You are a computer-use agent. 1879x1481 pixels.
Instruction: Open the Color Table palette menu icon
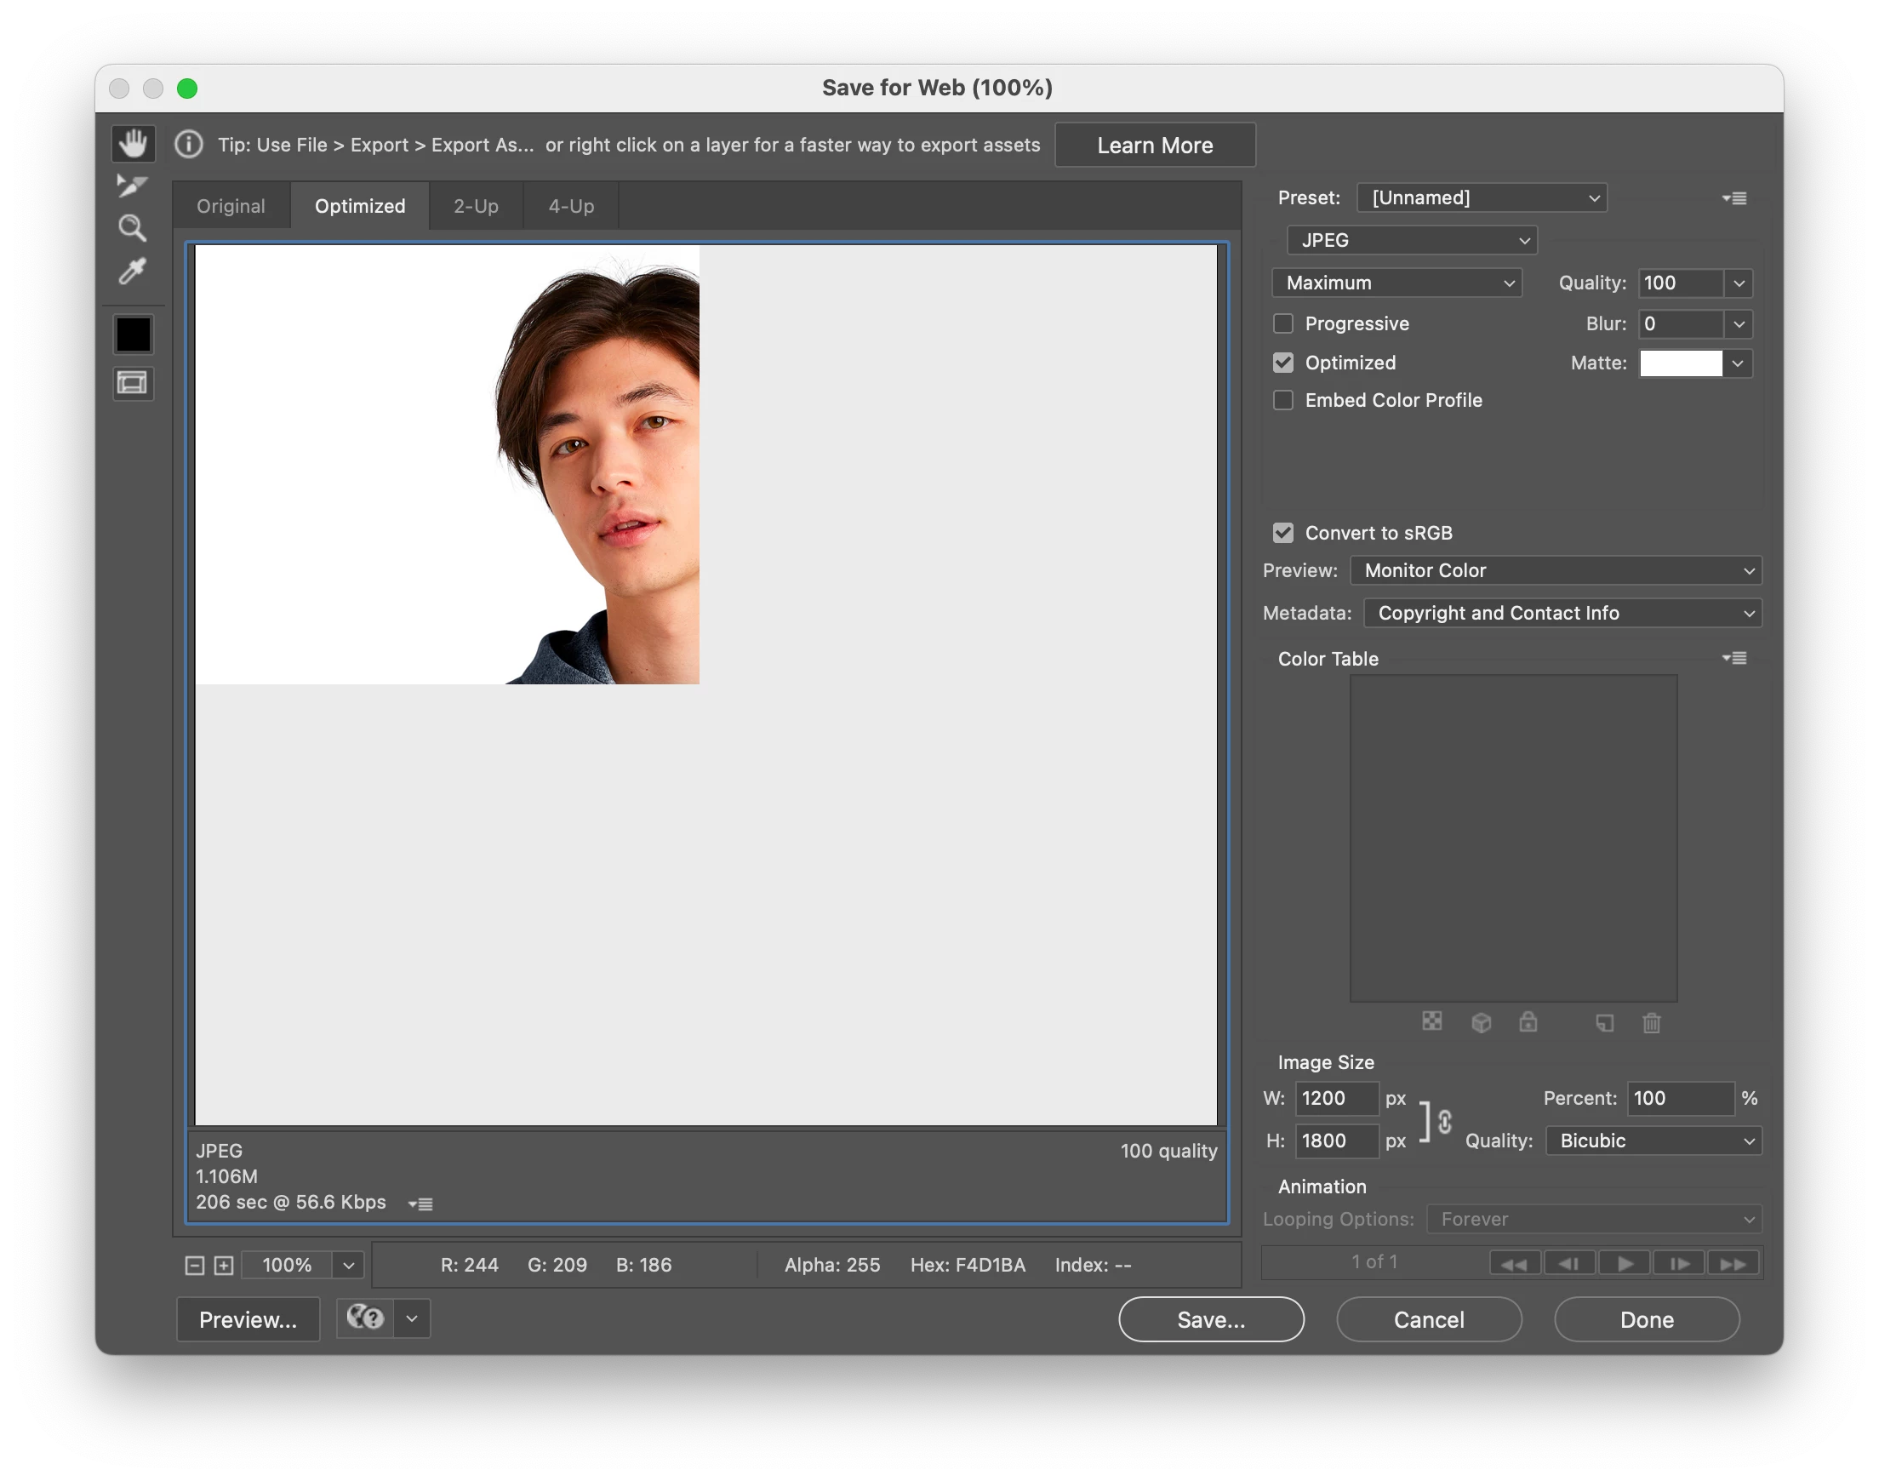(1734, 658)
